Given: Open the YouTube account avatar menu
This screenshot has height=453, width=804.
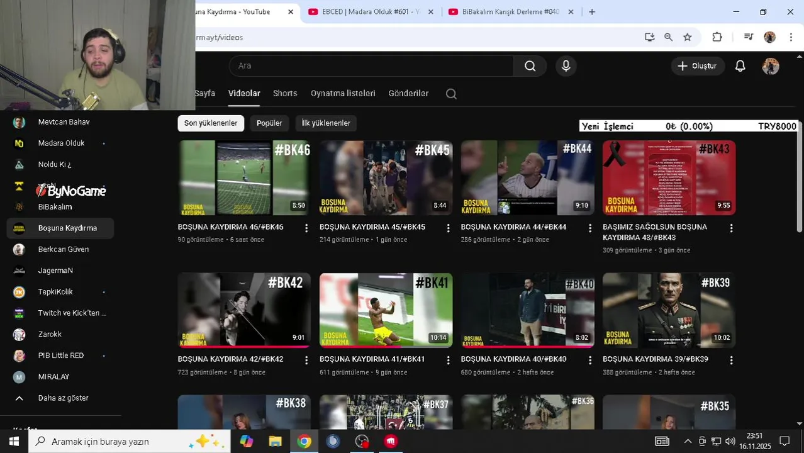Looking at the screenshot, I should 771,66.
